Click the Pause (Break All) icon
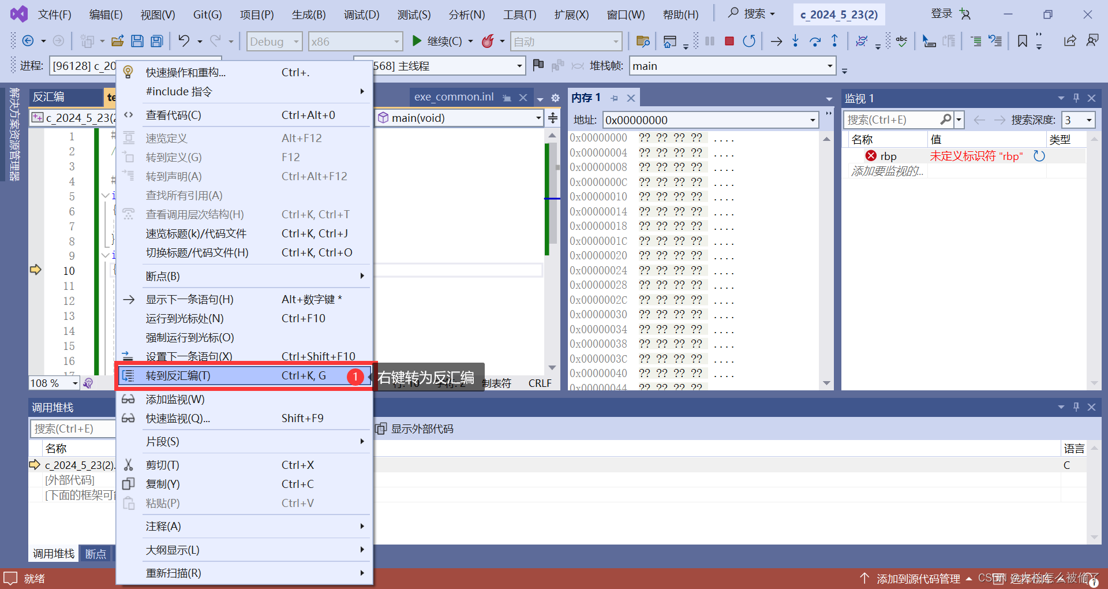The height and width of the screenshot is (589, 1108). point(710,41)
